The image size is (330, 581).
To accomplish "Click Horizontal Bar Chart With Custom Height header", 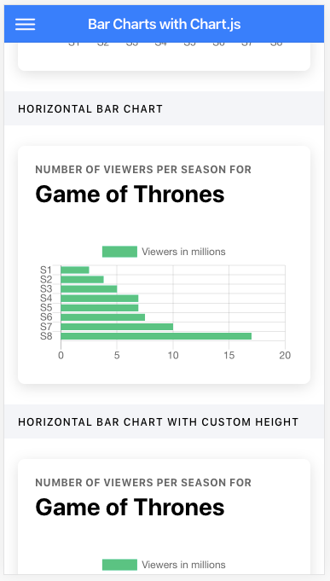I will (x=158, y=422).
